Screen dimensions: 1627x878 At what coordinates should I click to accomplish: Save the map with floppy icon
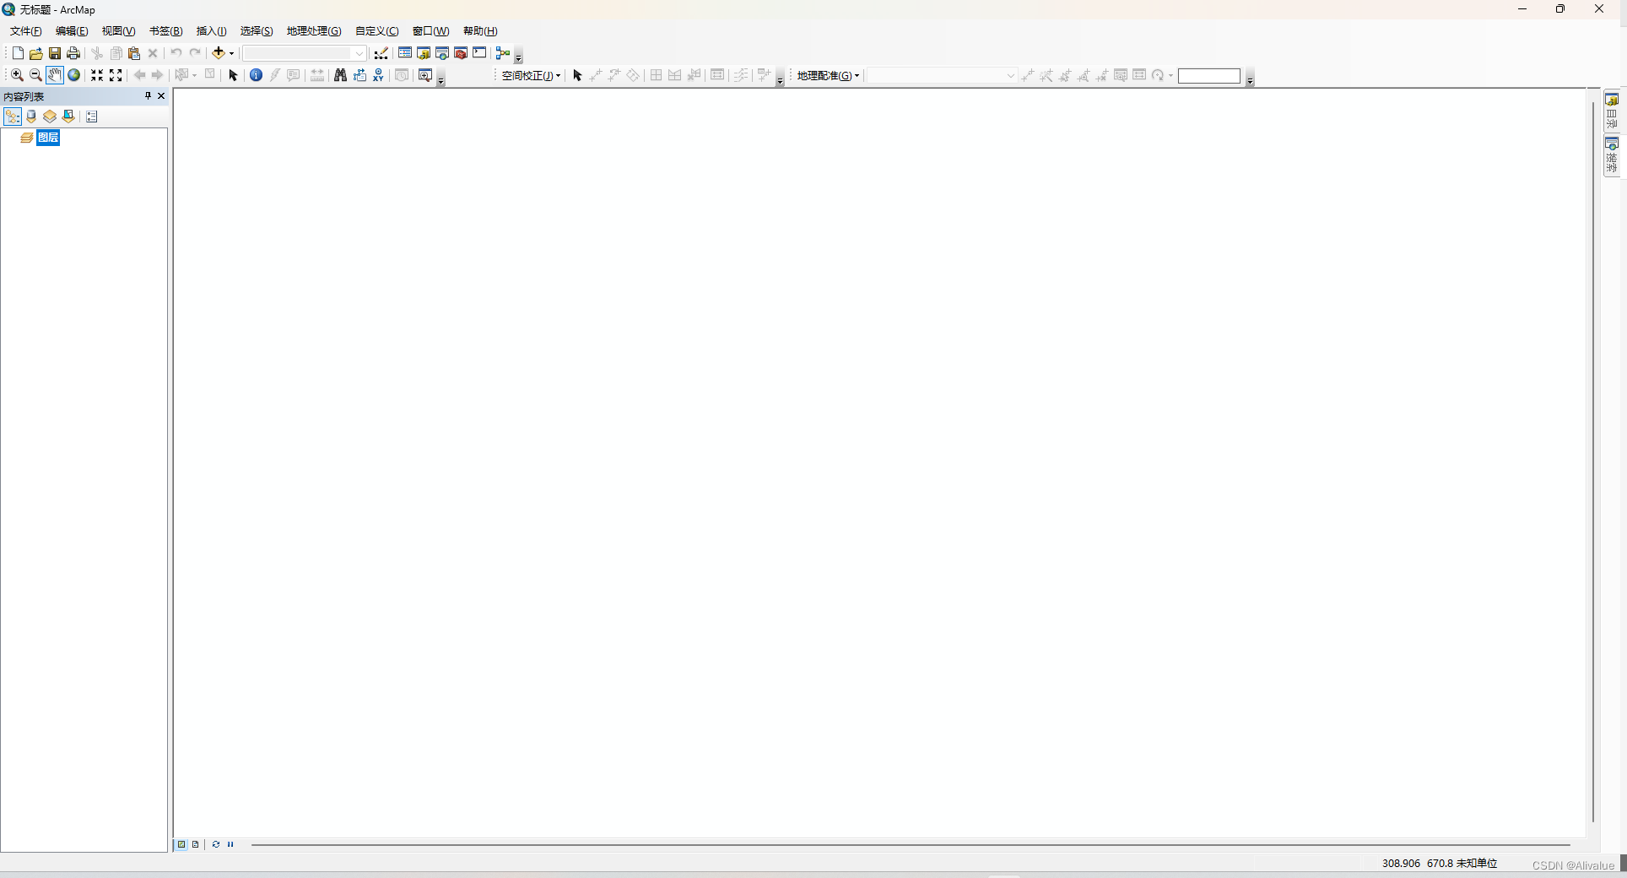(x=55, y=53)
